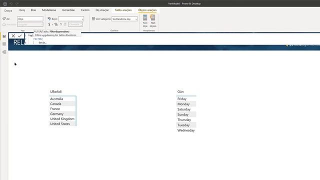The width and height of the screenshot is (320, 180).
Task: Open the Görüntüle tab
Action: point(68,10)
